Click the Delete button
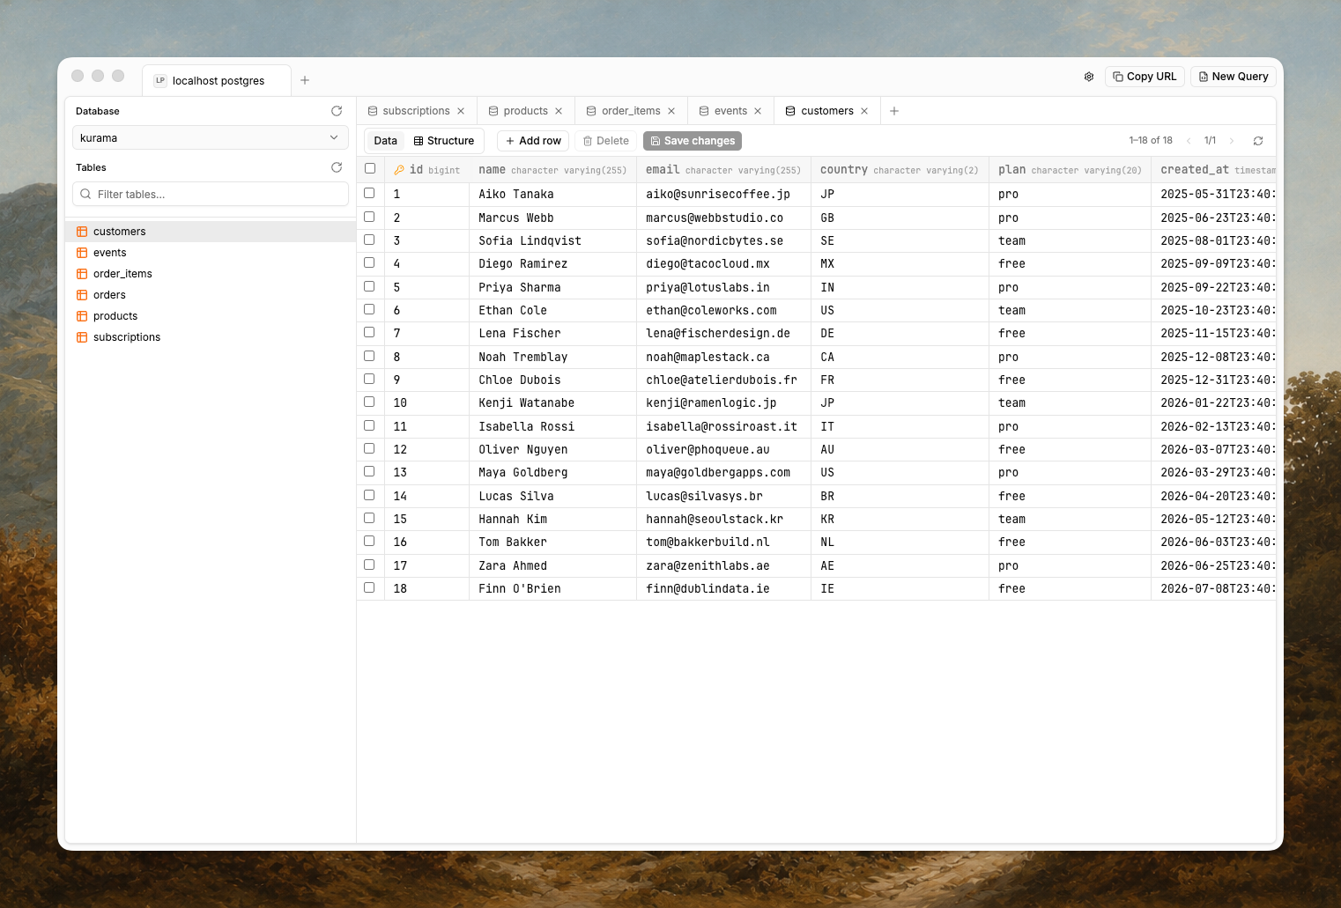 point(606,141)
